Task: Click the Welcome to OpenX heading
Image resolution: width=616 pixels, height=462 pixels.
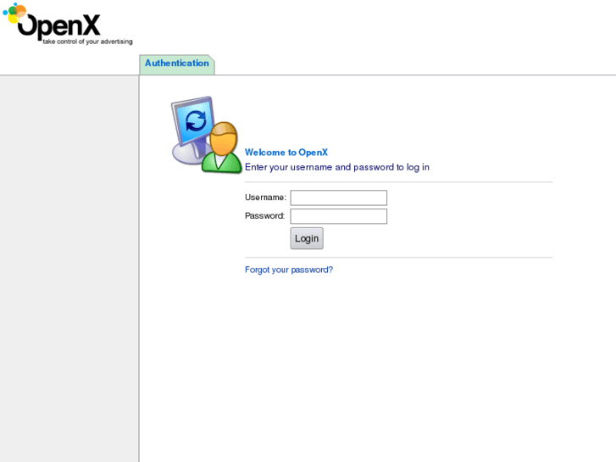Action: pyautogui.click(x=286, y=153)
